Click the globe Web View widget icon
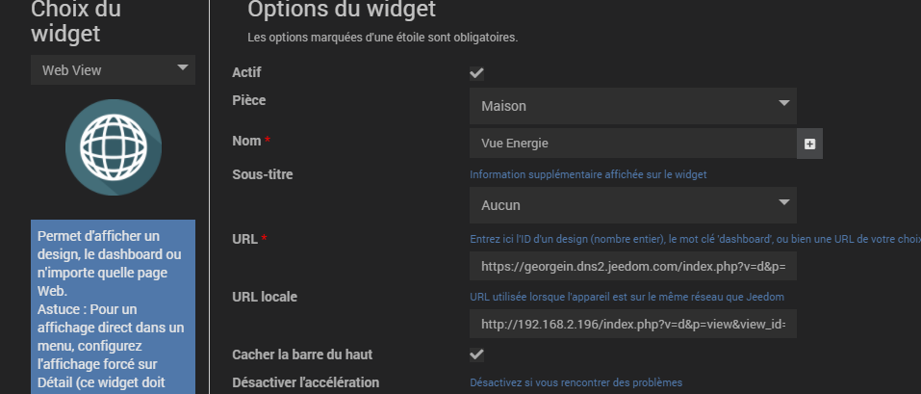Image resolution: width=921 pixels, height=394 pixels. click(x=114, y=146)
